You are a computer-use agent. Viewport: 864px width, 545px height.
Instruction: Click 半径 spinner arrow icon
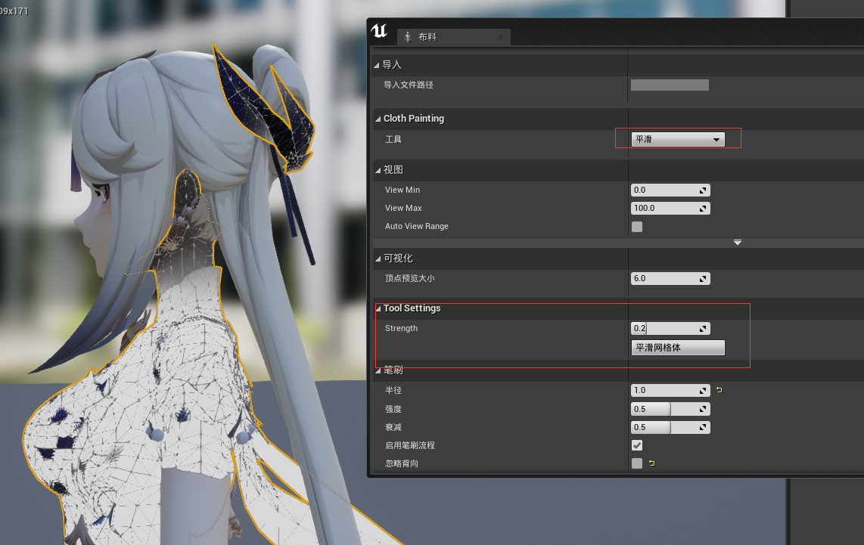tap(703, 391)
